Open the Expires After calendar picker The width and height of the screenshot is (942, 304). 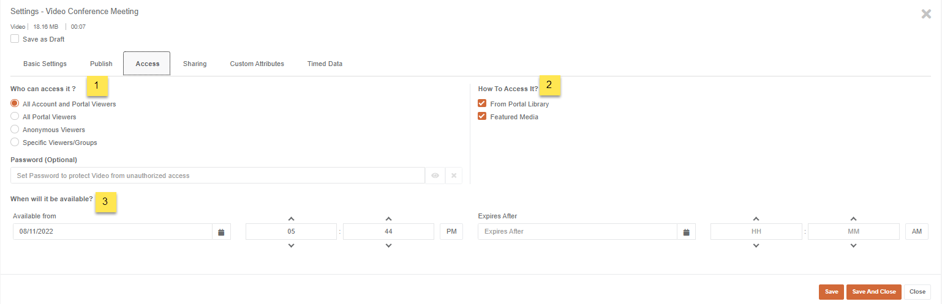click(x=687, y=232)
